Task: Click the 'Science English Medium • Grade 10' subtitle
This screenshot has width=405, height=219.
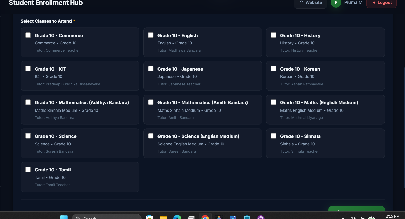Action: point(191,144)
